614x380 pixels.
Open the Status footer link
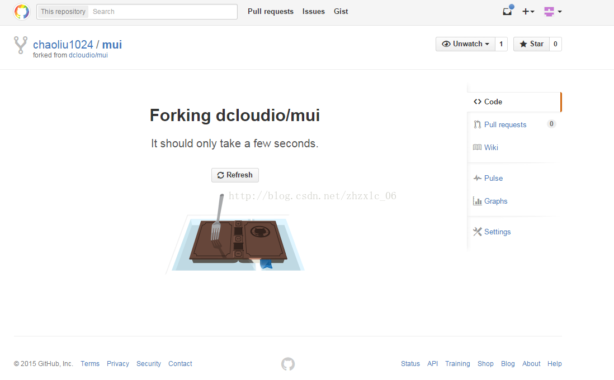click(x=410, y=364)
